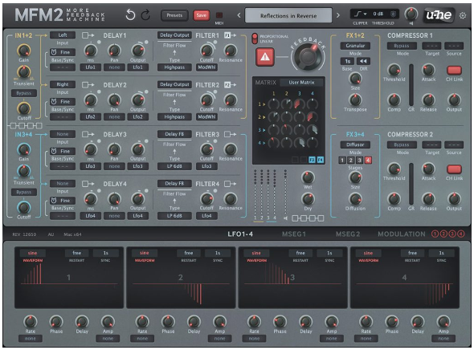The width and height of the screenshot is (474, 350).
Task: Click the large Feedback knob
Action: click(308, 56)
